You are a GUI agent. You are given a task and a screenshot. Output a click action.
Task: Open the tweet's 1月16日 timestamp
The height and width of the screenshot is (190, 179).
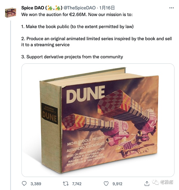[107, 8]
